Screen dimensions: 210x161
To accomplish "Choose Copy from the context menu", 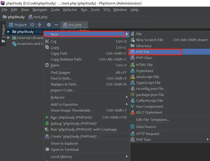I will 86,47.
